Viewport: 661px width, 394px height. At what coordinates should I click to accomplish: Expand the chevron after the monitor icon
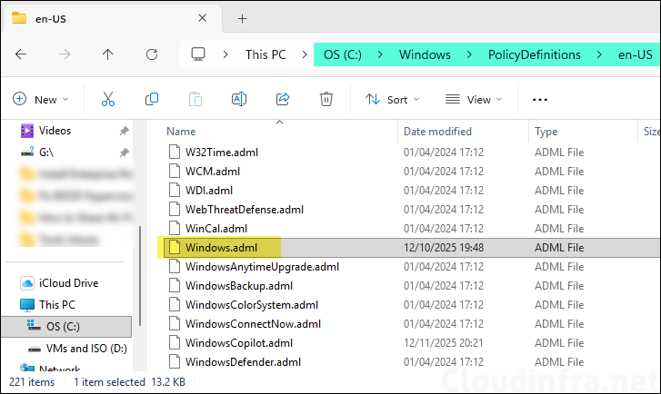point(225,54)
